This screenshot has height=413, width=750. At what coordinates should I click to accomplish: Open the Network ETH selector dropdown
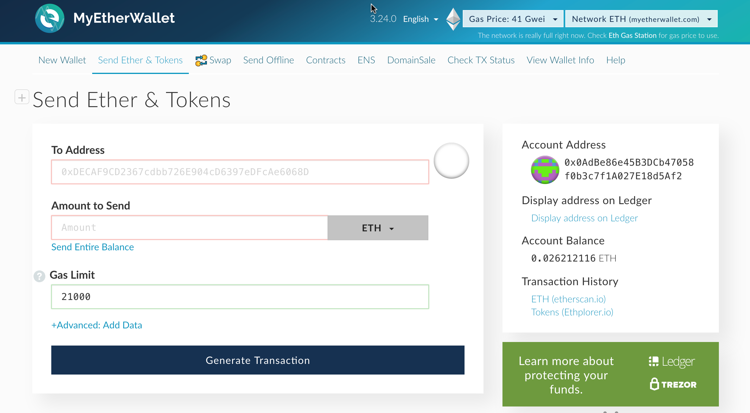[x=641, y=19]
